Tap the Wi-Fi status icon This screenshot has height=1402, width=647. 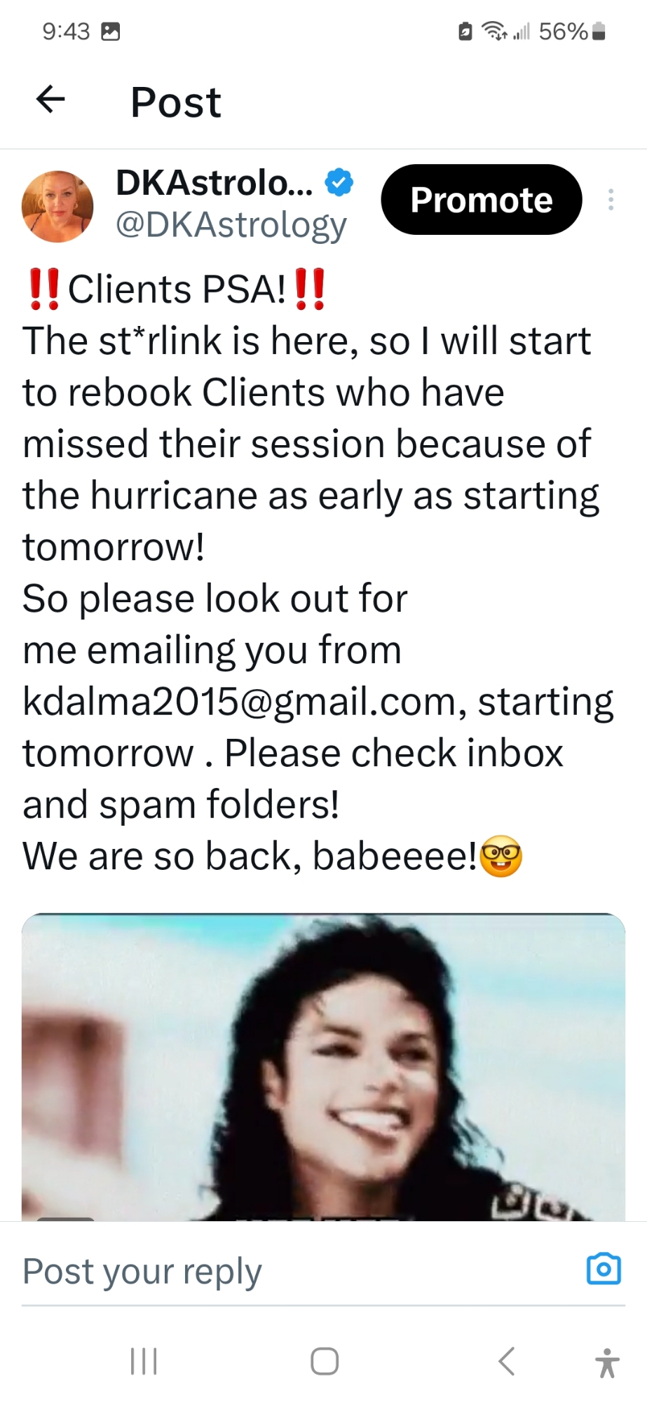pos(494,32)
